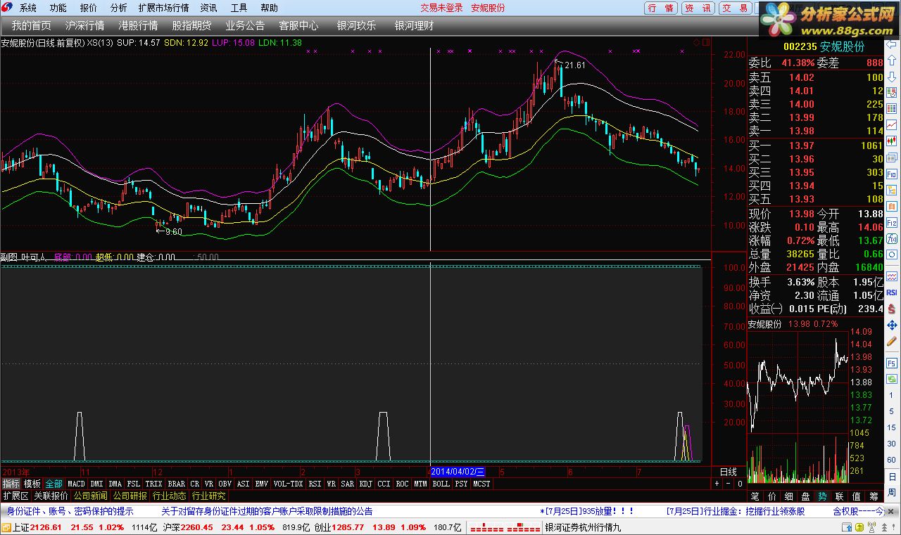Click the back arrow icon in right toolbar
Viewport: 901px width, 535px height.
point(891,44)
